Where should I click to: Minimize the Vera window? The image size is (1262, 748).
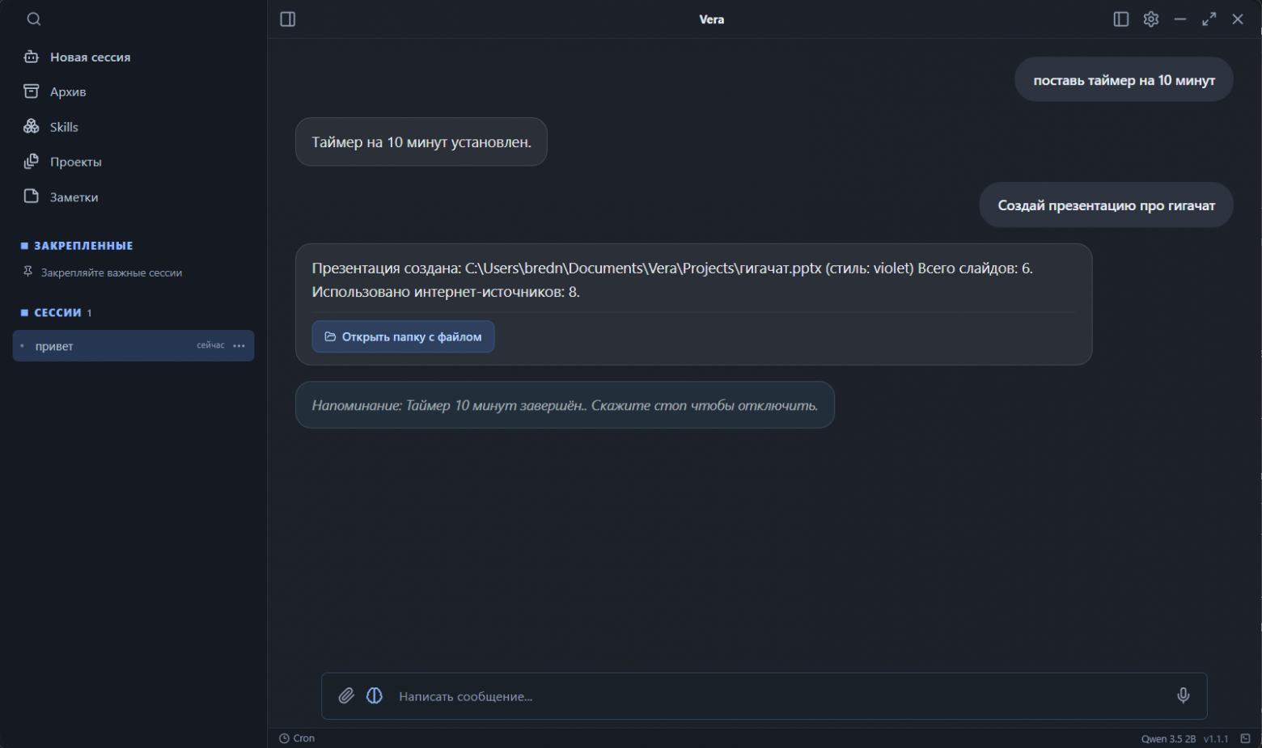point(1180,19)
